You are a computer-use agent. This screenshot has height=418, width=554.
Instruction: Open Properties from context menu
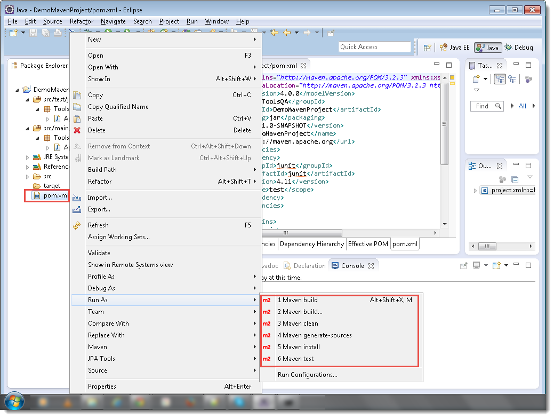166,387
